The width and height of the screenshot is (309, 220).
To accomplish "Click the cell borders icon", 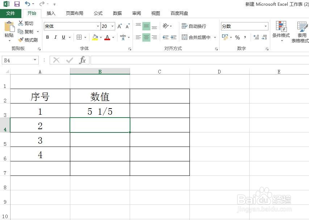I will pyautogui.click(x=79, y=37).
